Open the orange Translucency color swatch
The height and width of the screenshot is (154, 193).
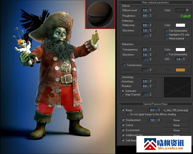[x=180, y=70]
